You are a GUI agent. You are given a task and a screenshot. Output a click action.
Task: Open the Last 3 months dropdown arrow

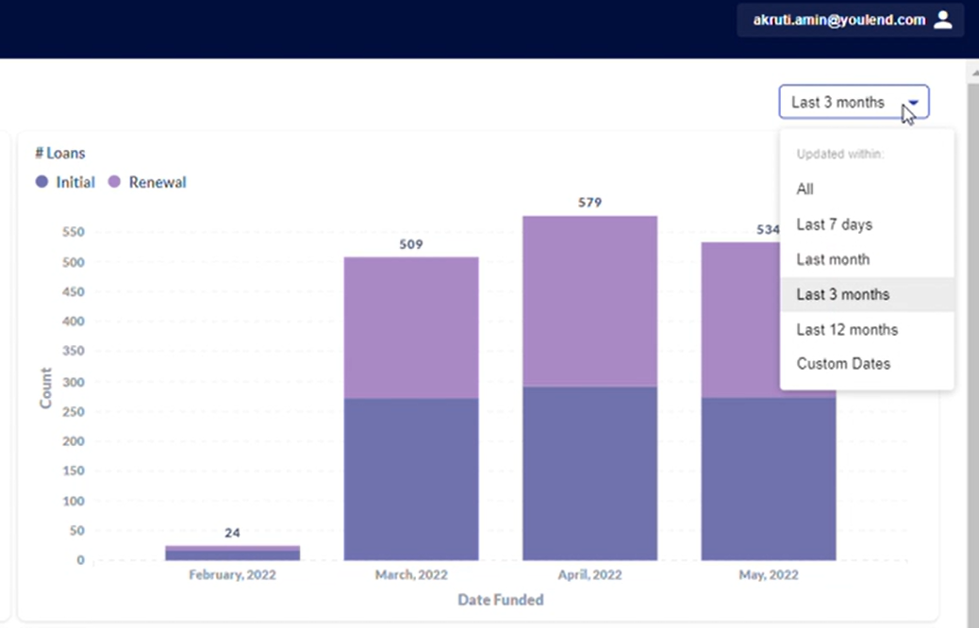913,103
